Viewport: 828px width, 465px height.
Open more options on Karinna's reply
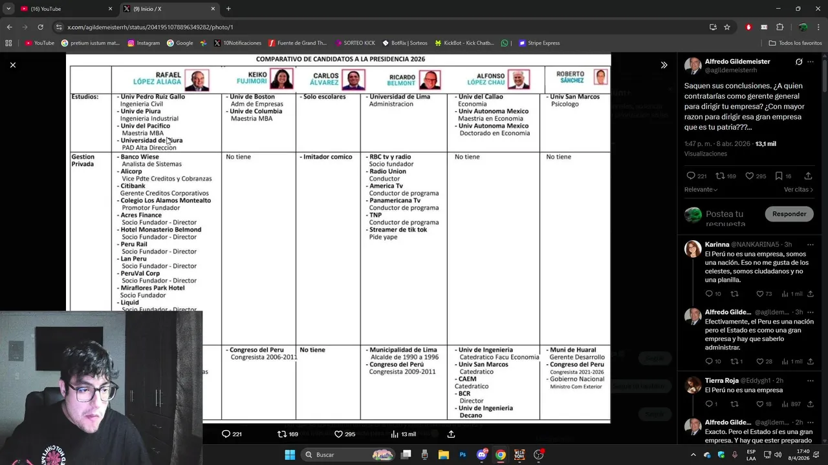(810, 245)
